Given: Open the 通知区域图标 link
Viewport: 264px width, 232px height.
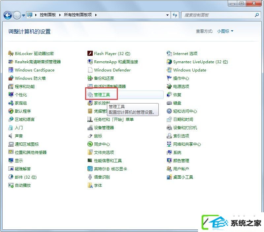Looking at the screenshot, I should point(27,144).
